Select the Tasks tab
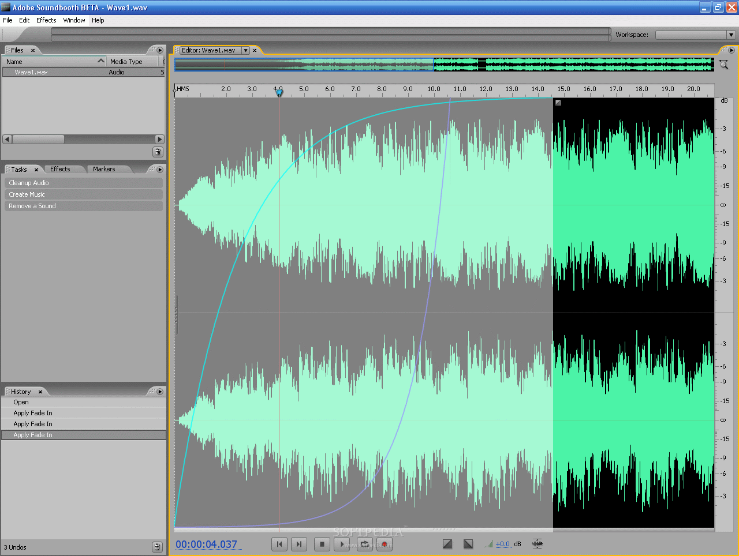Image resolution: width=739 pixels, height=556 pixels. point(19,170)
